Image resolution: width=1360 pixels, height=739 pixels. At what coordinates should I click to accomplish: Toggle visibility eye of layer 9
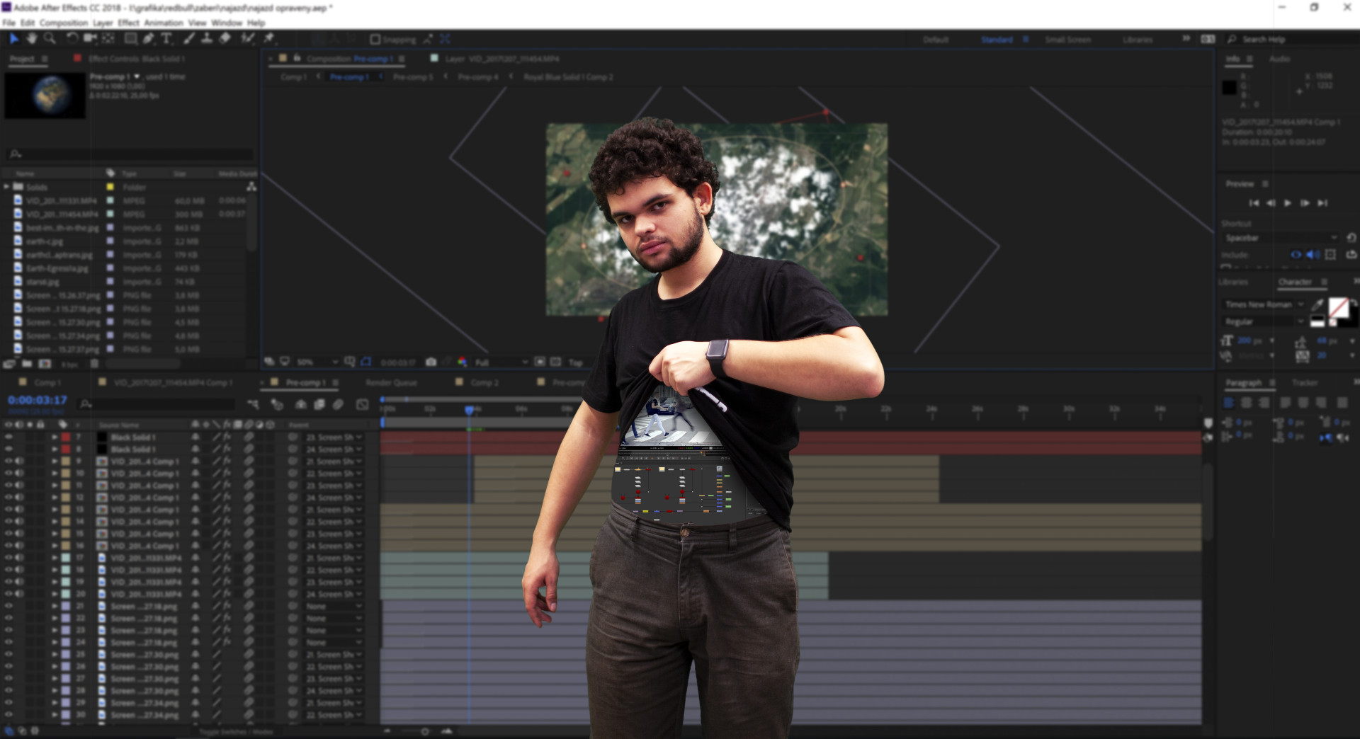coord(8,462)
